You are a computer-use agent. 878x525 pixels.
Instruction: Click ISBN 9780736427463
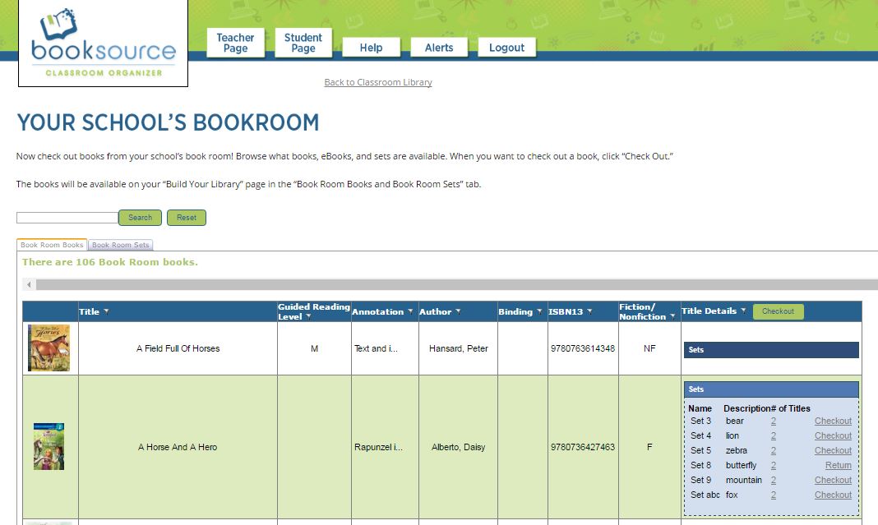582,447
